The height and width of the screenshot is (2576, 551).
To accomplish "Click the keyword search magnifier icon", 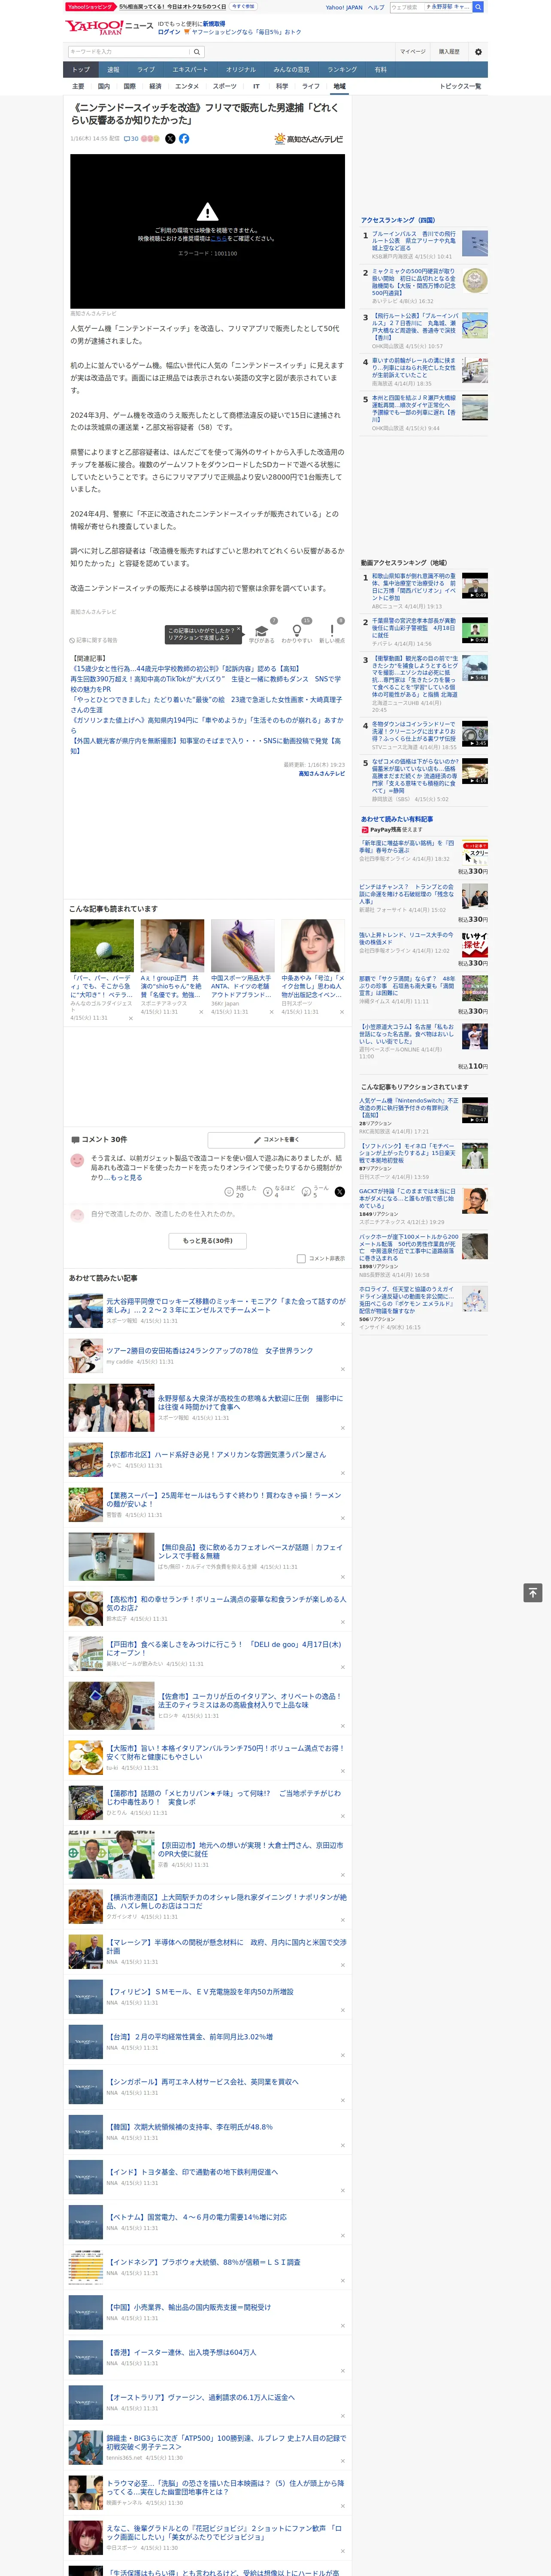I will pyautogui.click(x=197, y=52).
